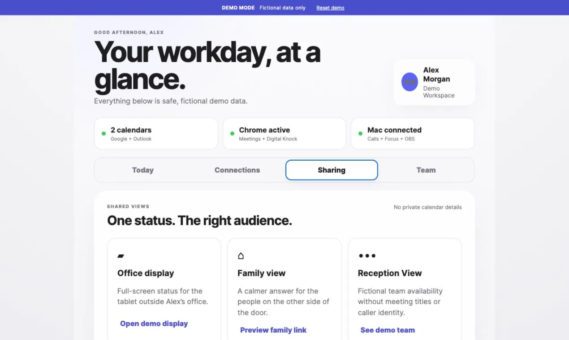The image size is (569, 340).
Task: Click the "Fictional data only" banner text
Action: click(x=282, y=8)
